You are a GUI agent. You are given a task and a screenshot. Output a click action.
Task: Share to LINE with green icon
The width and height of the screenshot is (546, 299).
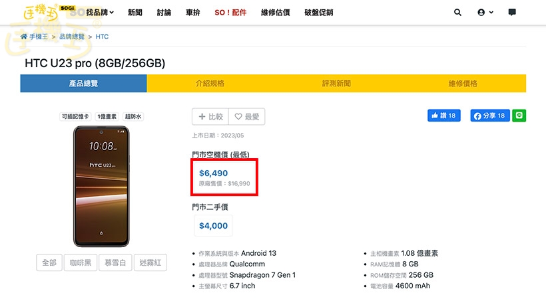pos(519,116)
